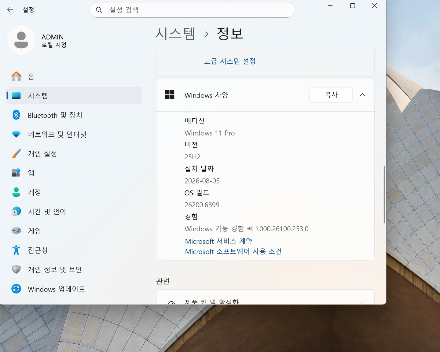Click the experience pack version text
440x352 pixels.
(x=247, y=229)
